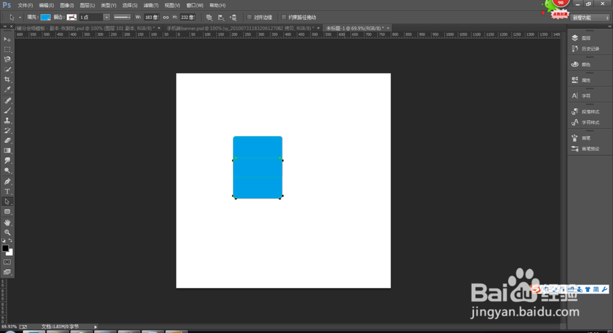Open the 字符样式 panel
Viewport: 613px width, 333px height.
coord(585,123)
